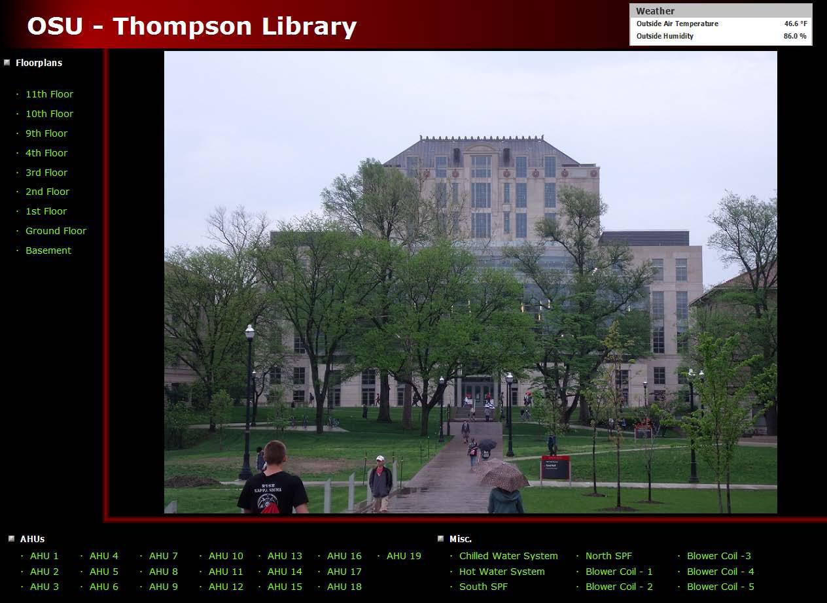Open the Hot Water System page
This screenshot has height=603, width=827.
[x=502, y=572]
